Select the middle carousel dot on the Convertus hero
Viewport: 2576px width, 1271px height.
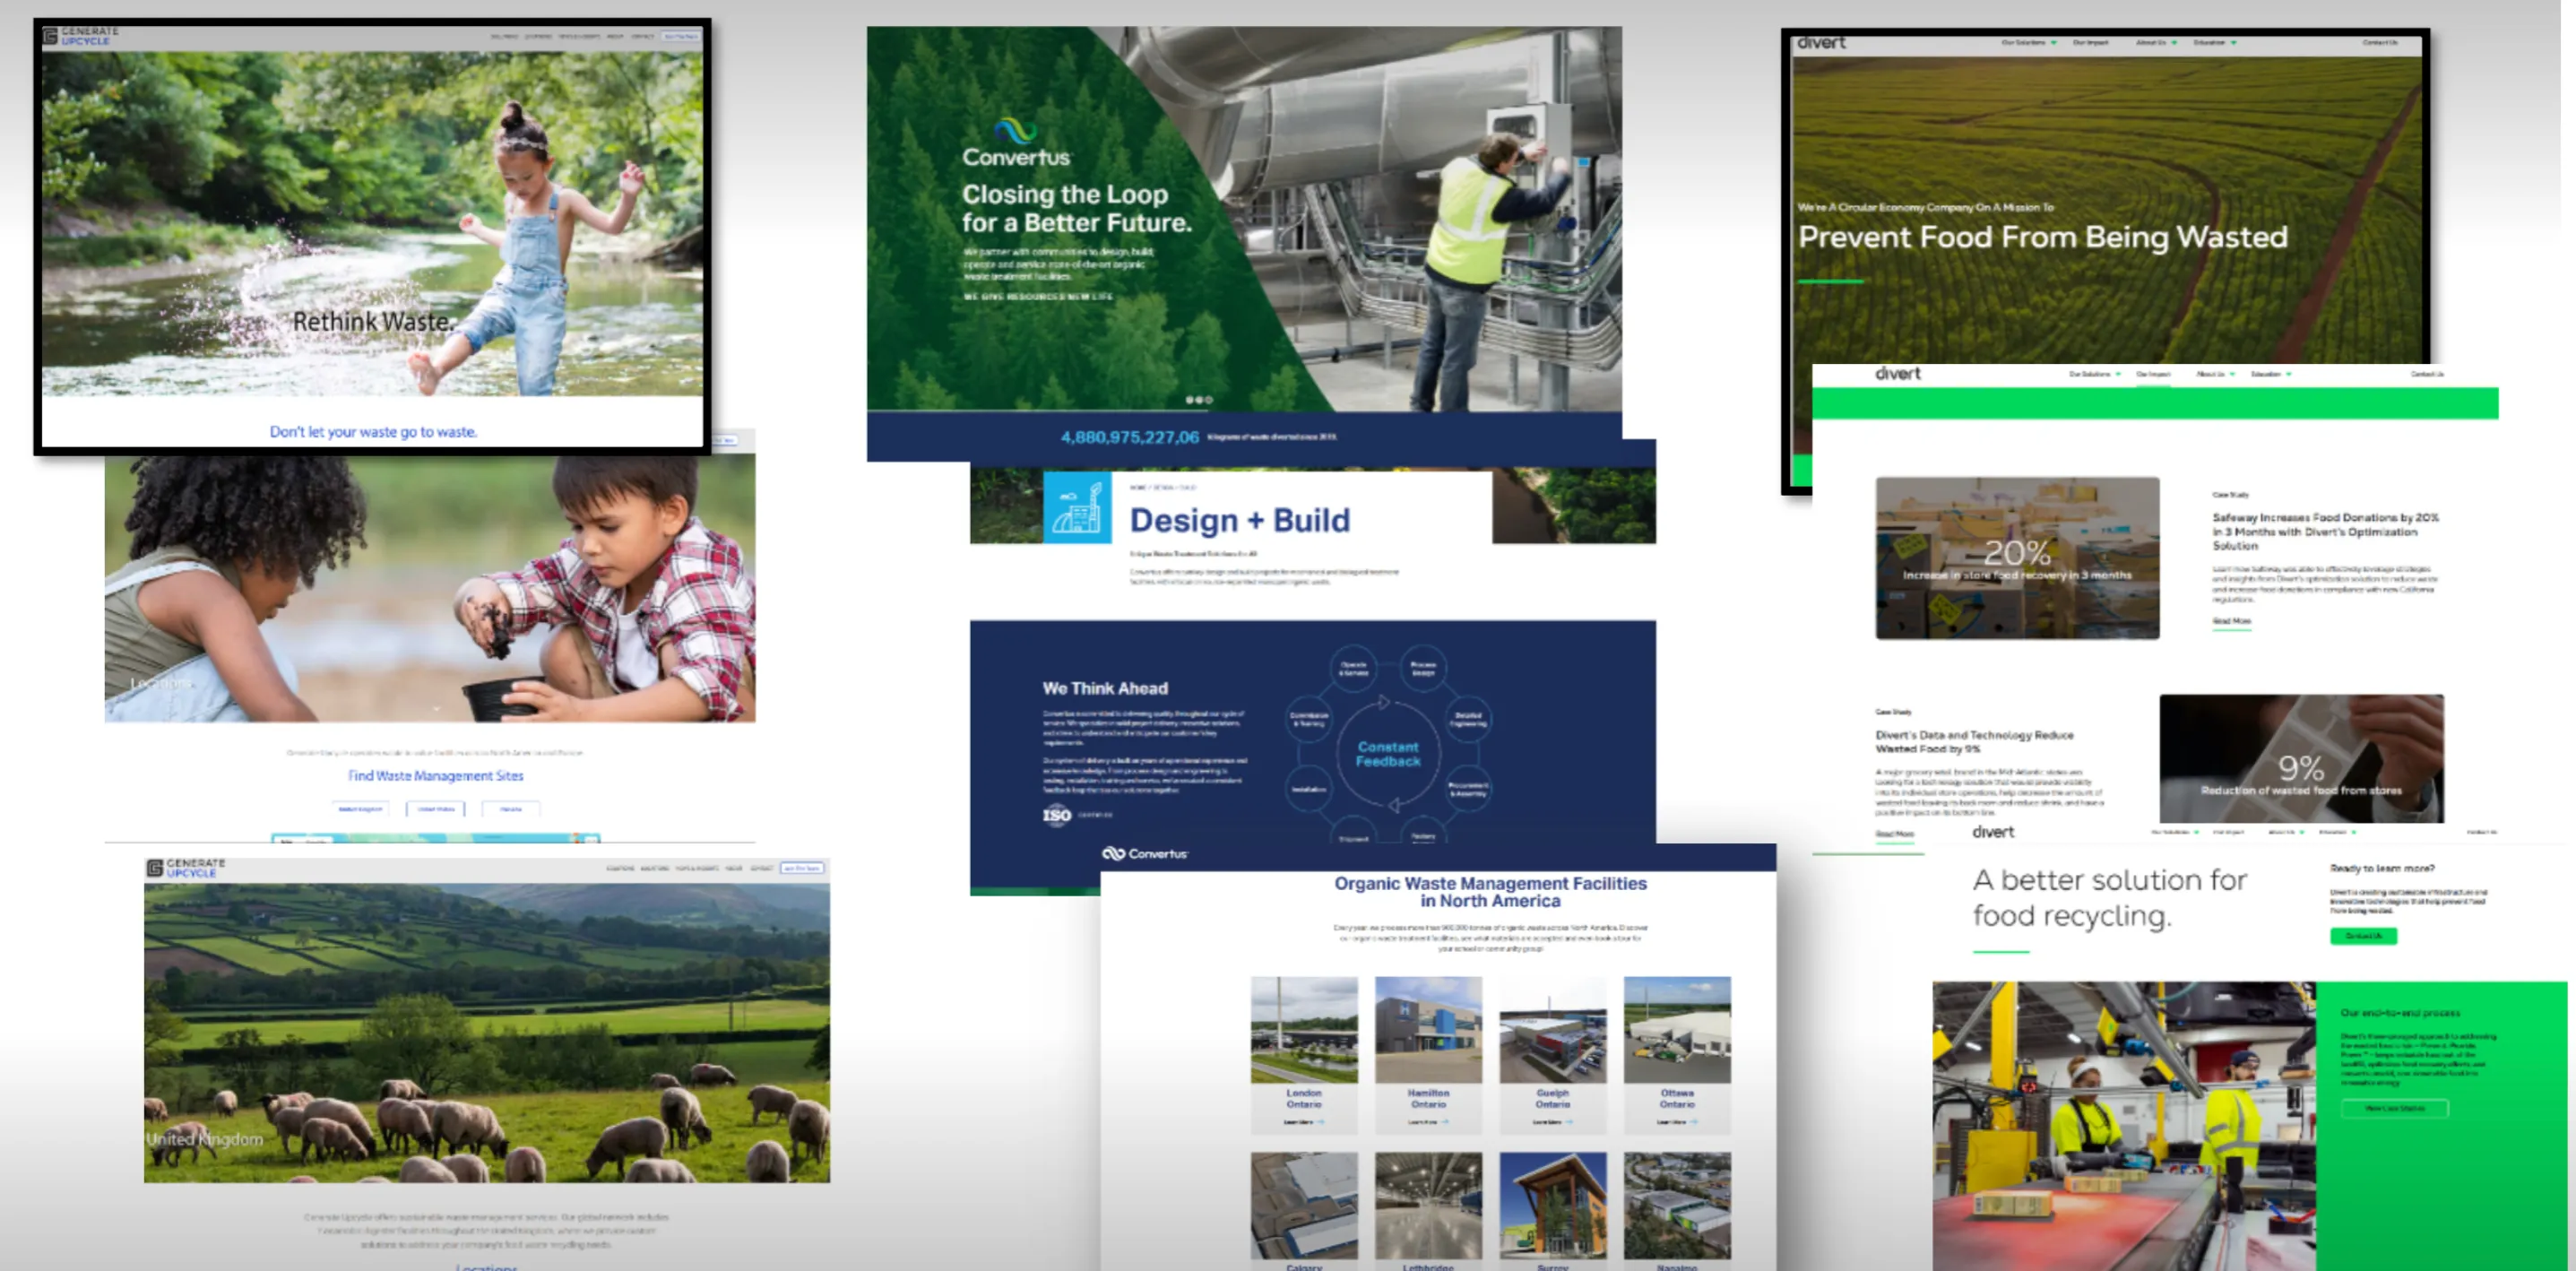point(1199,400)
